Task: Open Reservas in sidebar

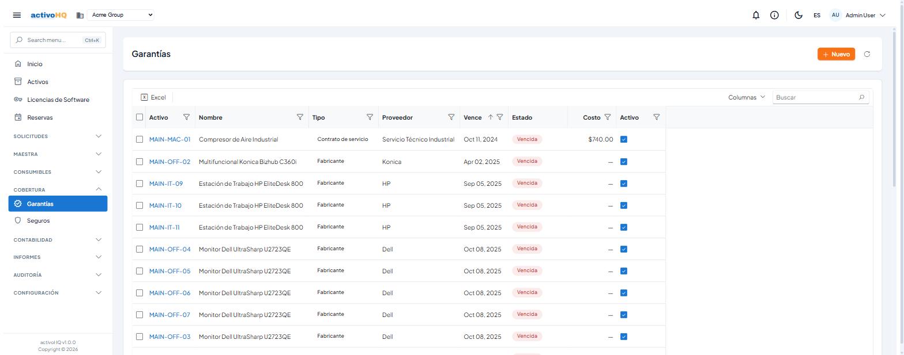Action: (x=58, y=117)
